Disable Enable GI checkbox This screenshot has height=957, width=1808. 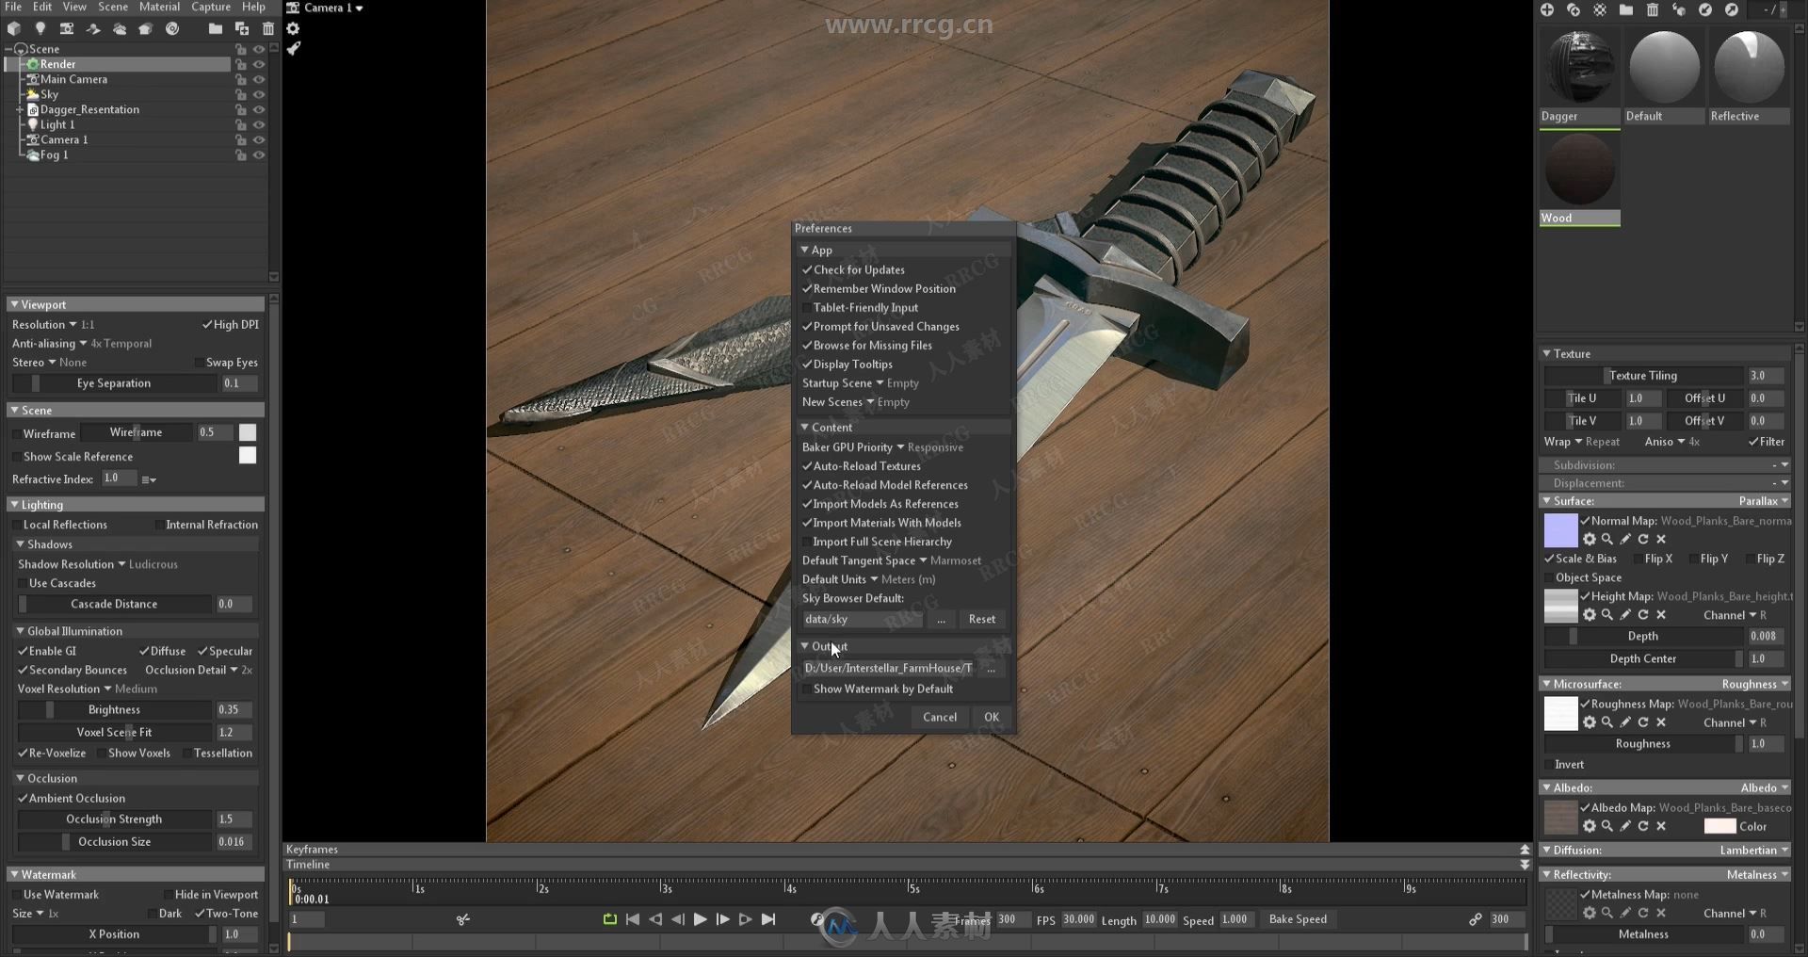click(23, 651)
